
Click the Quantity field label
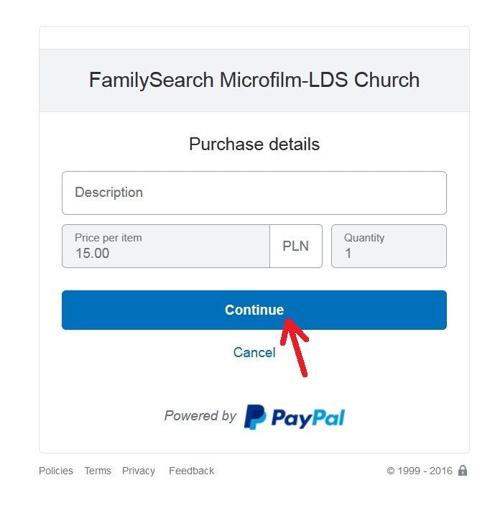coord(364,238)
